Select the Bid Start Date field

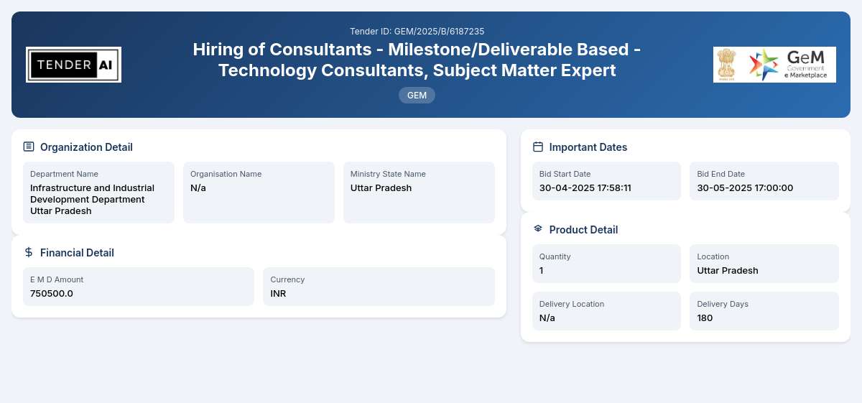tap(606, 181)
